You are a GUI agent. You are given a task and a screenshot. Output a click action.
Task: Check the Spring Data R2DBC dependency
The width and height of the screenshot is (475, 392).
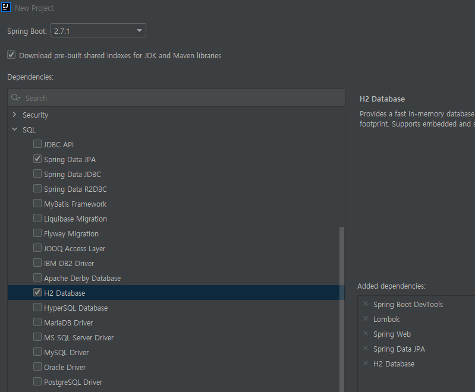(x=37, y=188)
